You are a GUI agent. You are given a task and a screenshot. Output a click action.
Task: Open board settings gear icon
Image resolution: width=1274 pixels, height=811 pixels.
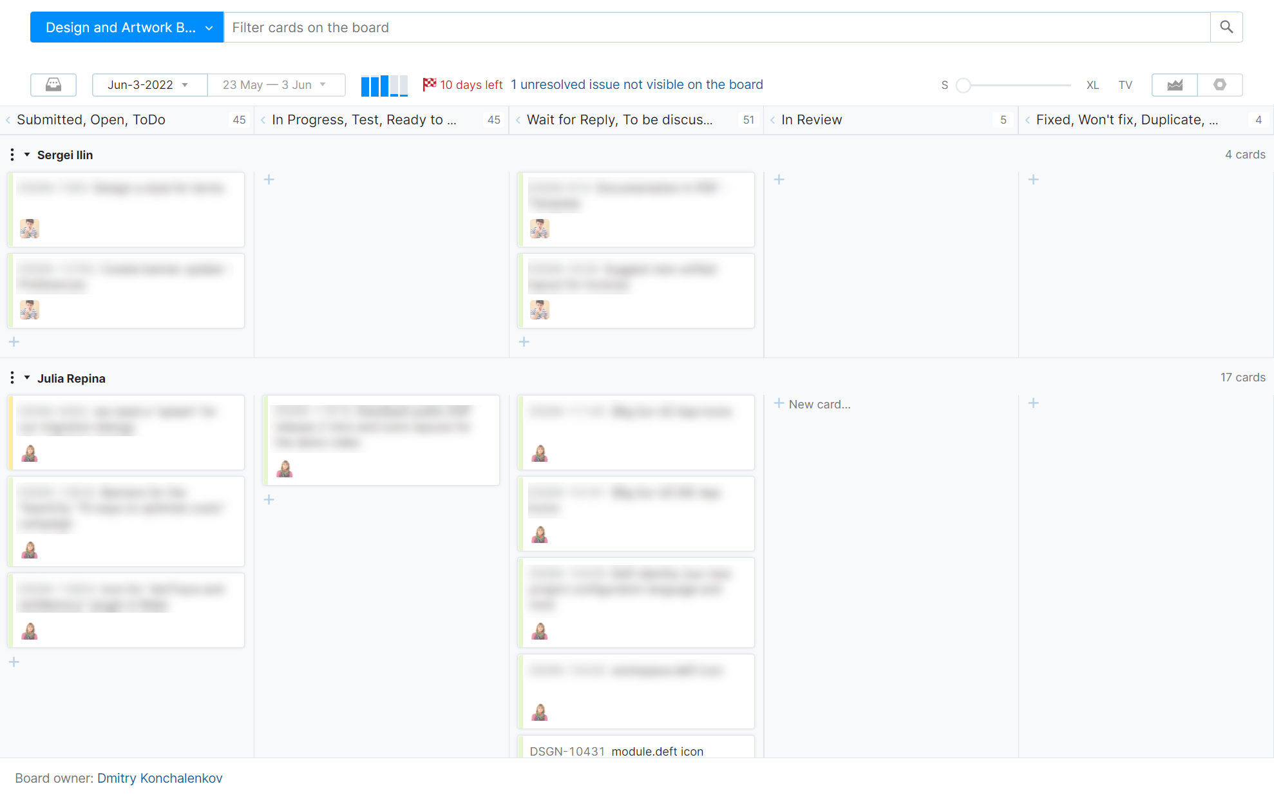pyautogui.click(x=1220, y=84)
